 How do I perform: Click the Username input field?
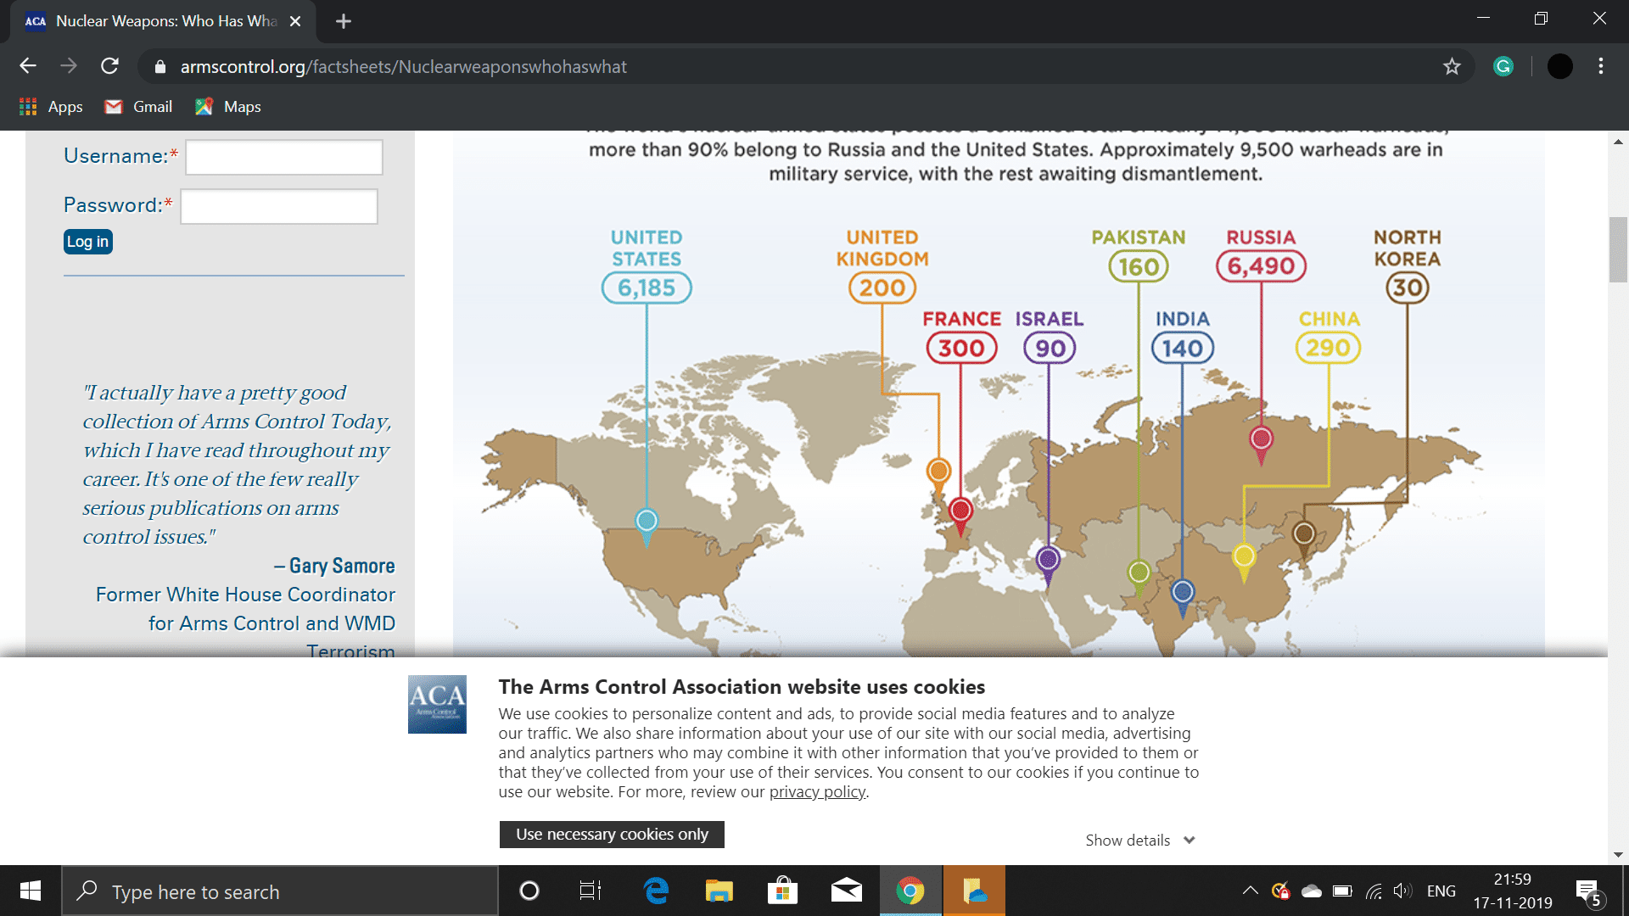pos(284,157)
